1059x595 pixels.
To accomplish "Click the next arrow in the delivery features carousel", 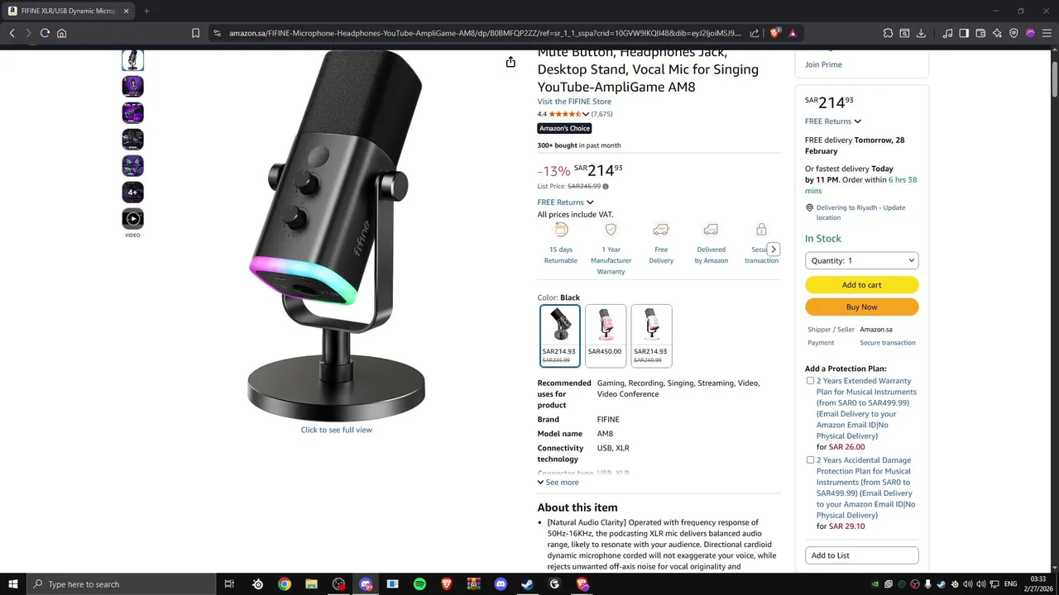I will pos(774,250).
